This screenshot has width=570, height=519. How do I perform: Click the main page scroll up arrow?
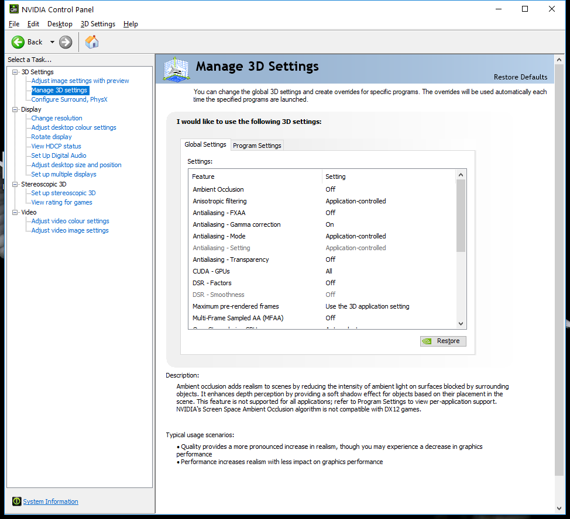coord(559,60)
